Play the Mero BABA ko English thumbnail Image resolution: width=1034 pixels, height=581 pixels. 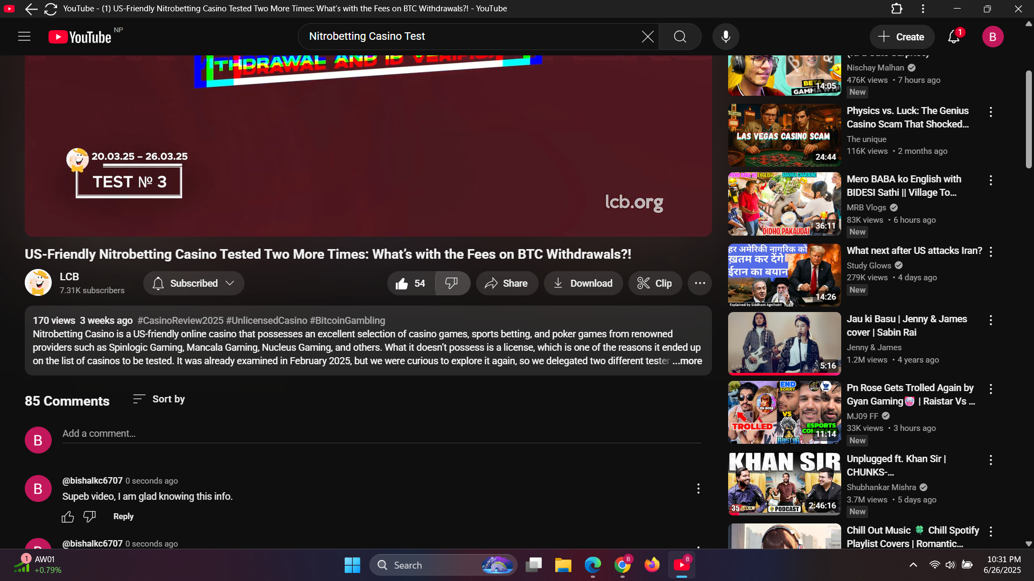(x=784, y=204)
